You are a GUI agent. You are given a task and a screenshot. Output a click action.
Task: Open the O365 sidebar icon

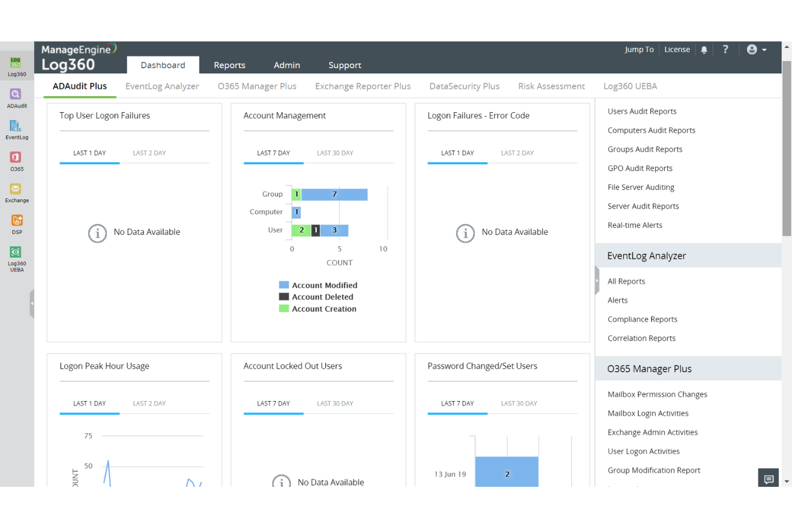(x=17, y=161)
